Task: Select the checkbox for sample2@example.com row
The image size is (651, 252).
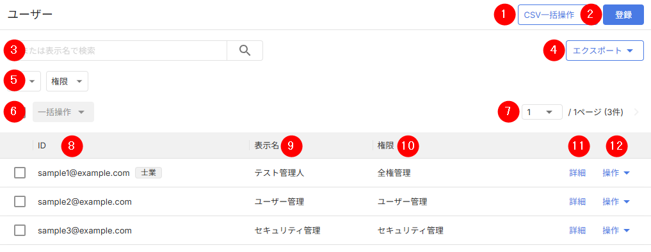Action: pos(19,201)
